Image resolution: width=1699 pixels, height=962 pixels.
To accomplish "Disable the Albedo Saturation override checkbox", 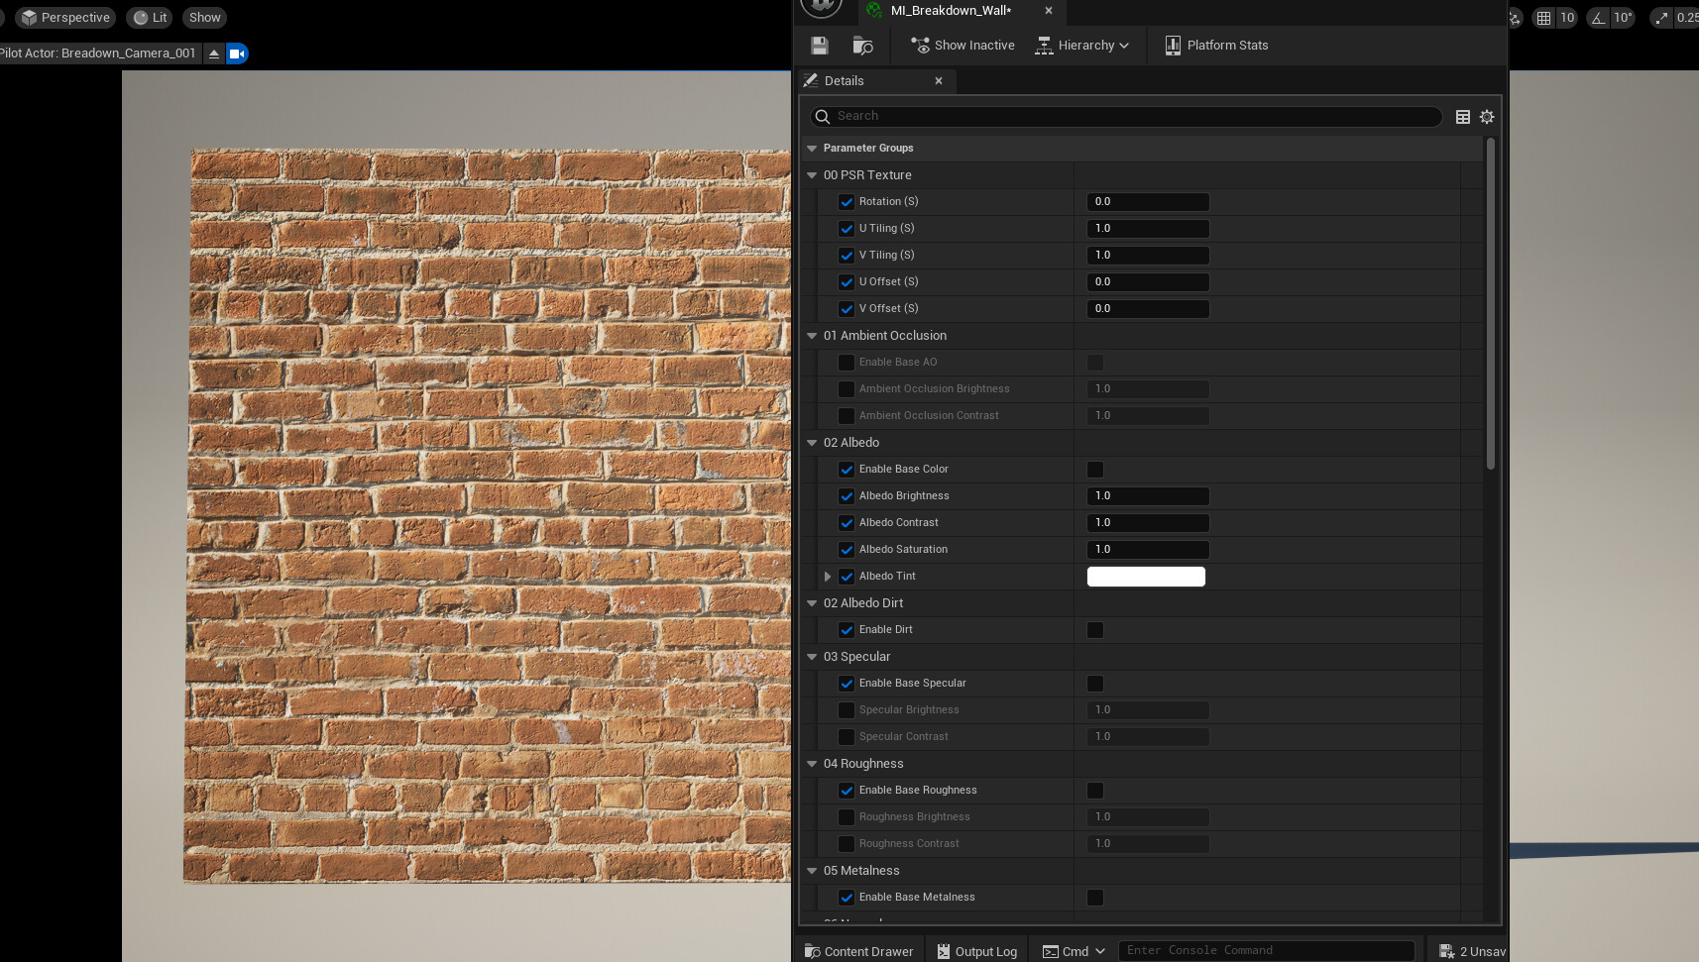I will [x=847, y=549].
